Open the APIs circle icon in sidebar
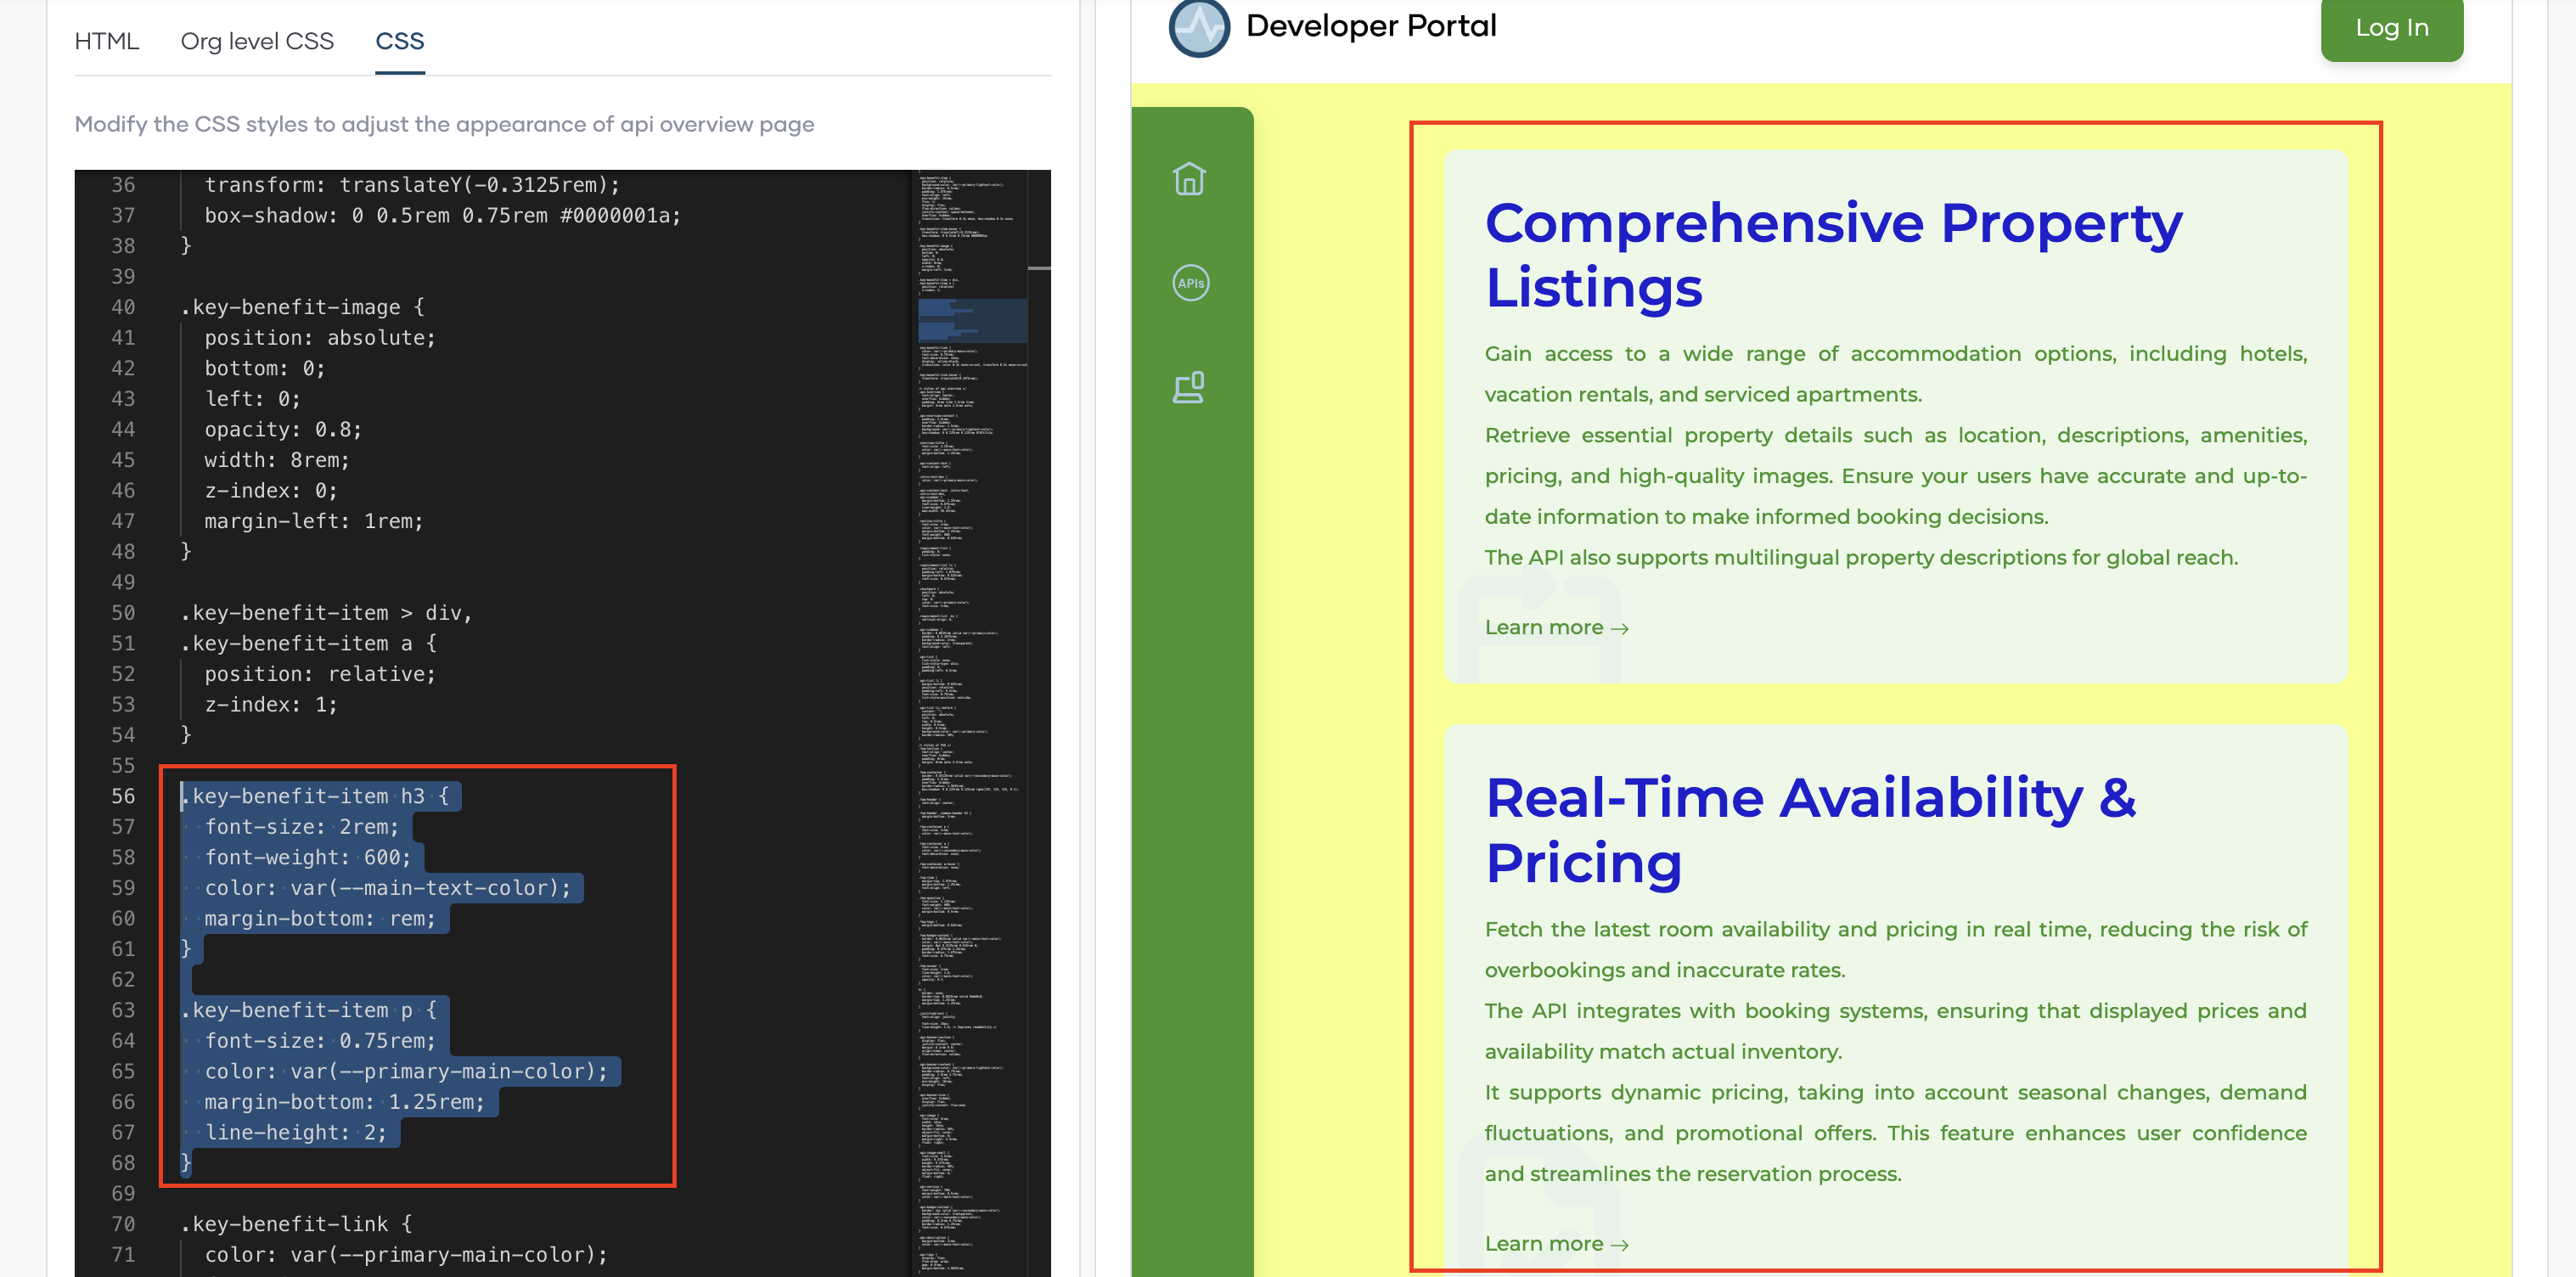 (x=1190, y=283)
